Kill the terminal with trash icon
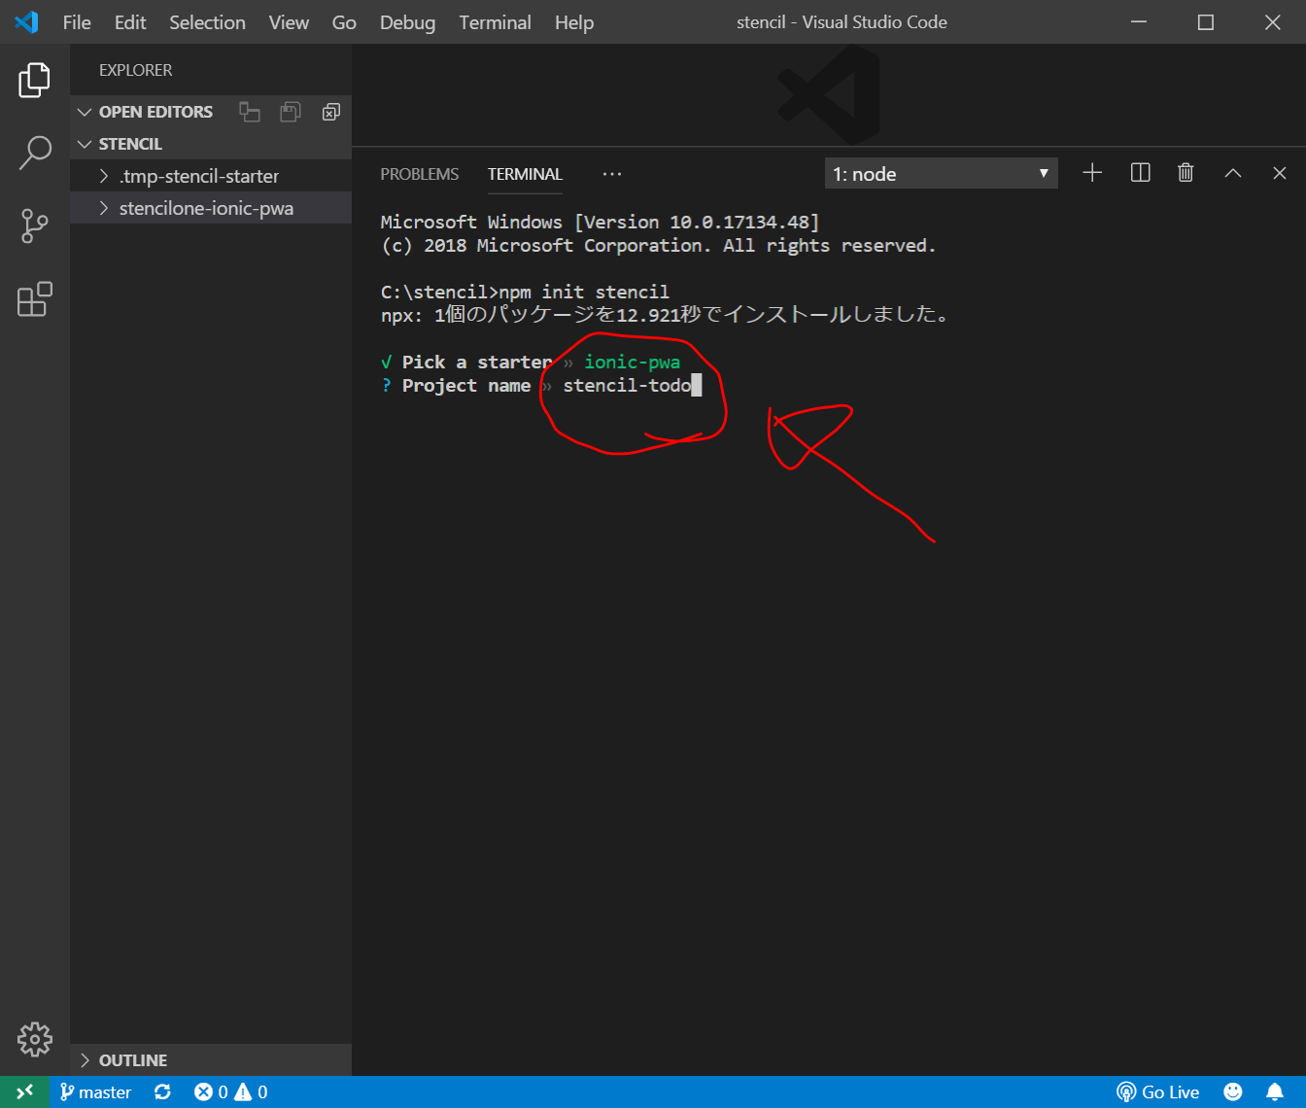The height and width of the screenshot is (1108, 1306). (x=1186, y=173)
